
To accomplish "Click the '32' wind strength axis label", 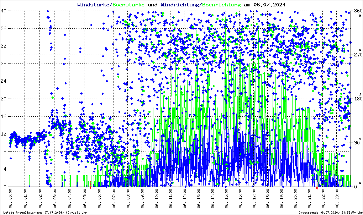I will point(4,46).
